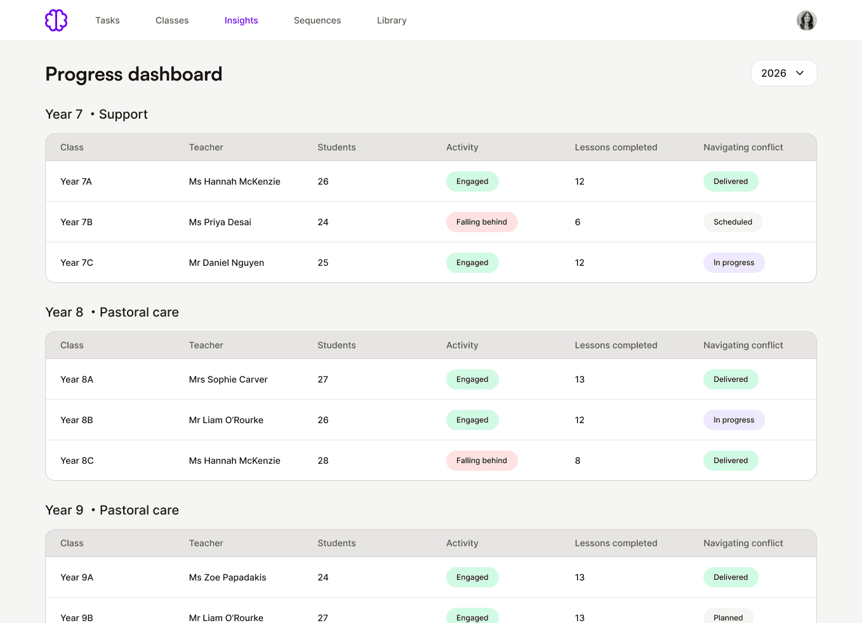Sort by Lessons completed in Year 7 table
Image resolution: width=862 pixels, height=623 pixels.
pyautogui.click(x=616, y=147)
